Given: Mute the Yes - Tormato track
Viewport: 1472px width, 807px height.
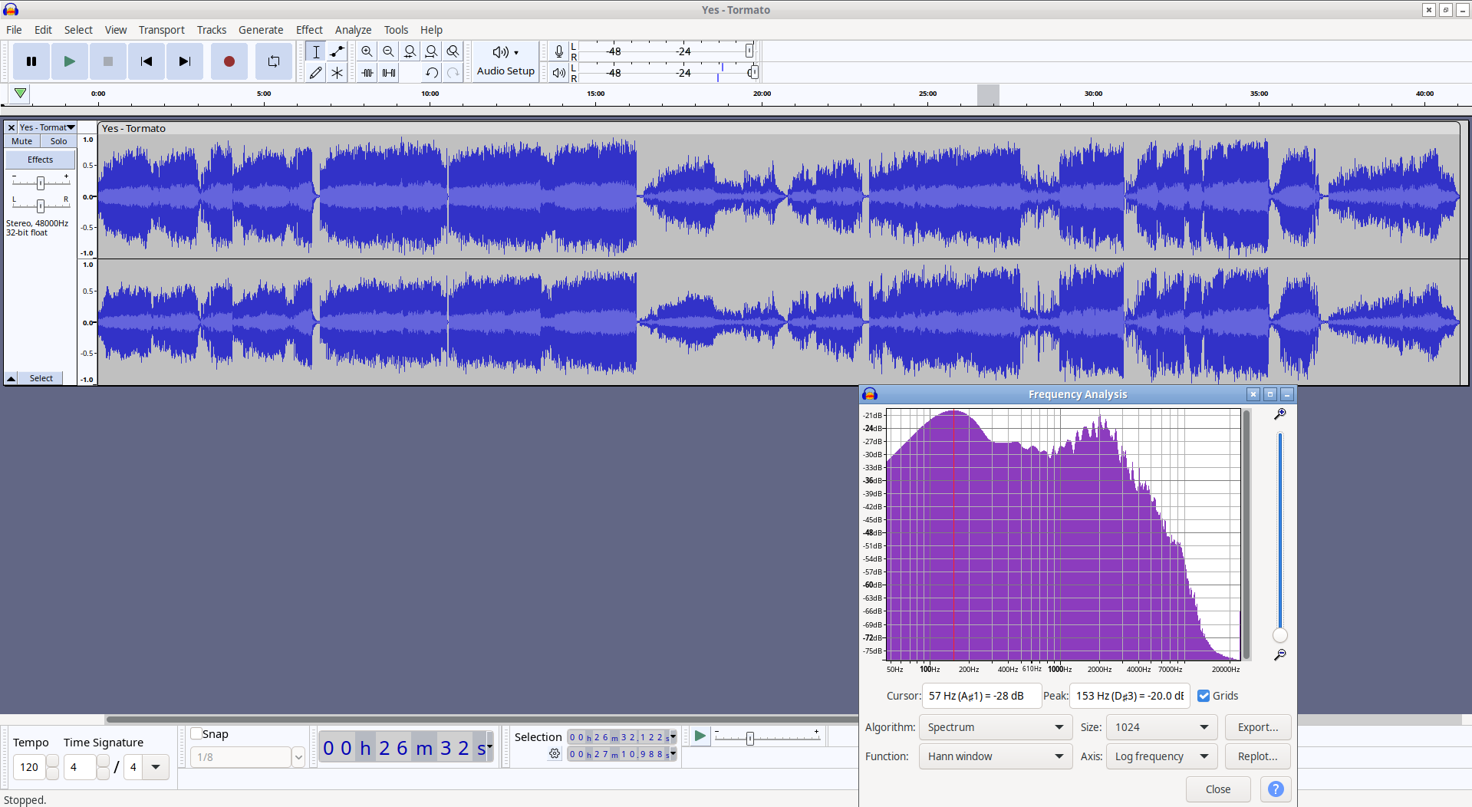Looking at the screenshot, I should coord(22,141).
